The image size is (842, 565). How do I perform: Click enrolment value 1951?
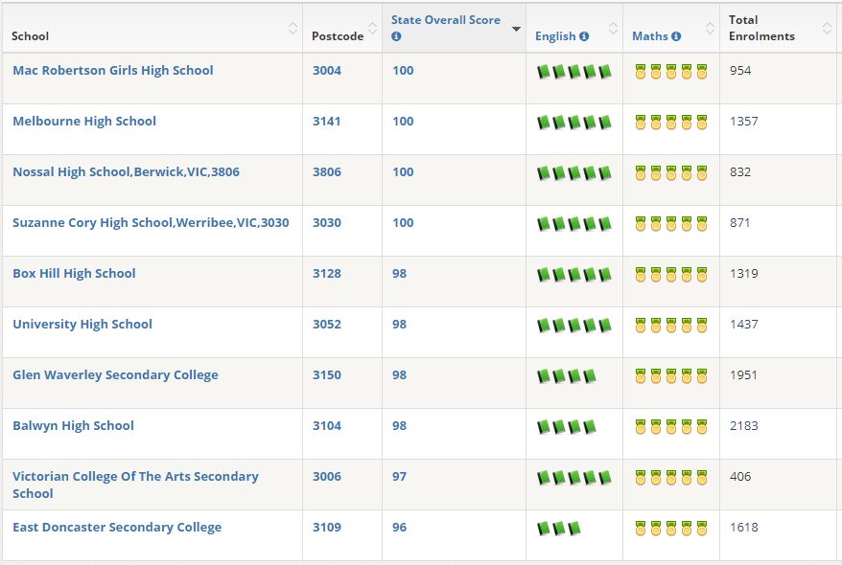[x=744, y=374]
